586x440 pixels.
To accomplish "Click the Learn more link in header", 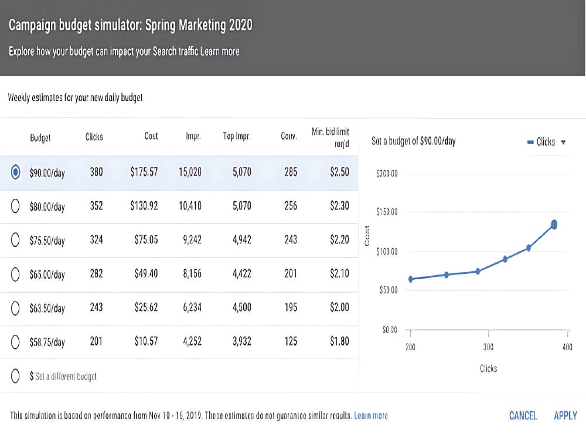I will (x=220, y=51).
